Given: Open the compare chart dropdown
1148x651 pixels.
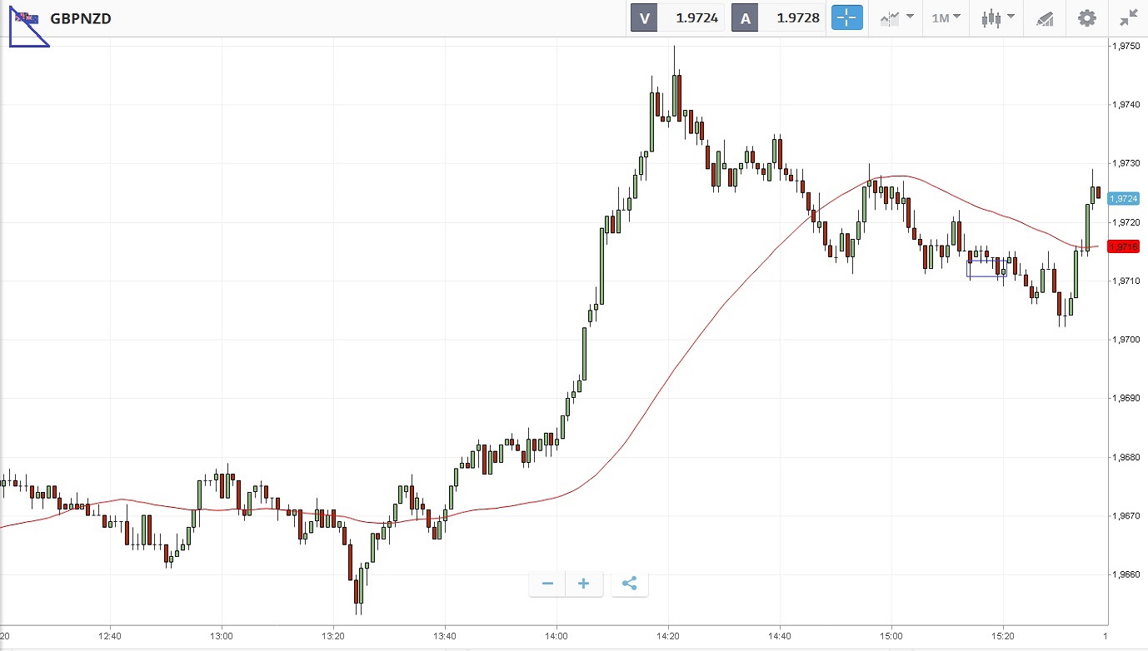Looking at the screenshot, I should tap(896, 17).
